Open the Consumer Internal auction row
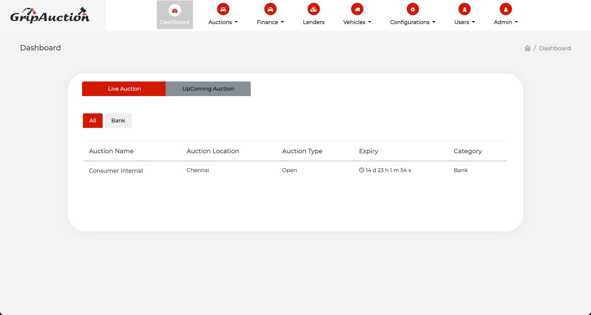Image resolution: width=591 pixels, height=315 pixels. click(116, 170)
